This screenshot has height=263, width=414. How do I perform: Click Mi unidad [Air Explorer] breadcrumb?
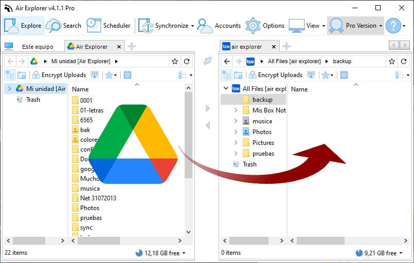(81, 61)
